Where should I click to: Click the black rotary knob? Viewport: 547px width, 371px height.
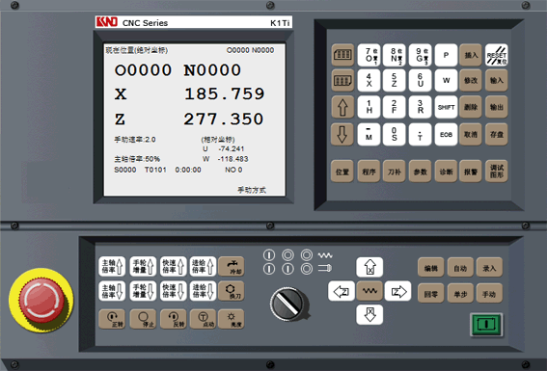(x=289, y=304)
